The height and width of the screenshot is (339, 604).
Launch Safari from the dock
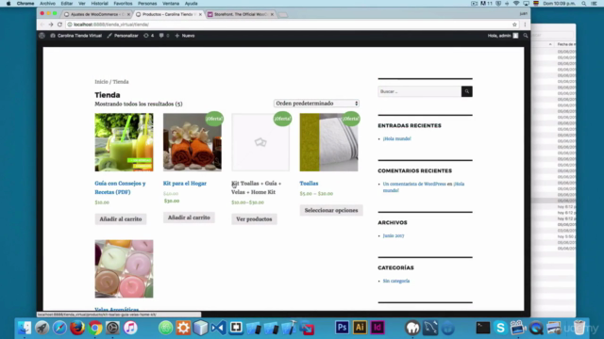click(x=59, y=328)
